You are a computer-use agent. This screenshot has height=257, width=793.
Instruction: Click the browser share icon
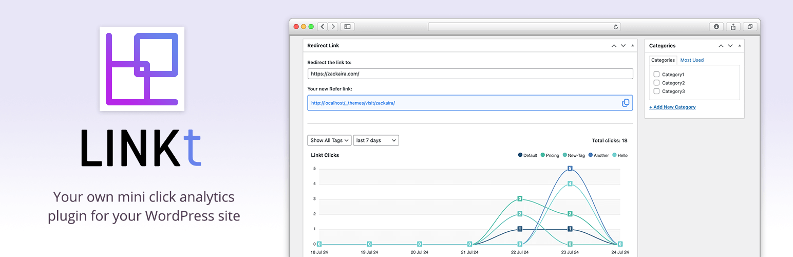point(733,27)
